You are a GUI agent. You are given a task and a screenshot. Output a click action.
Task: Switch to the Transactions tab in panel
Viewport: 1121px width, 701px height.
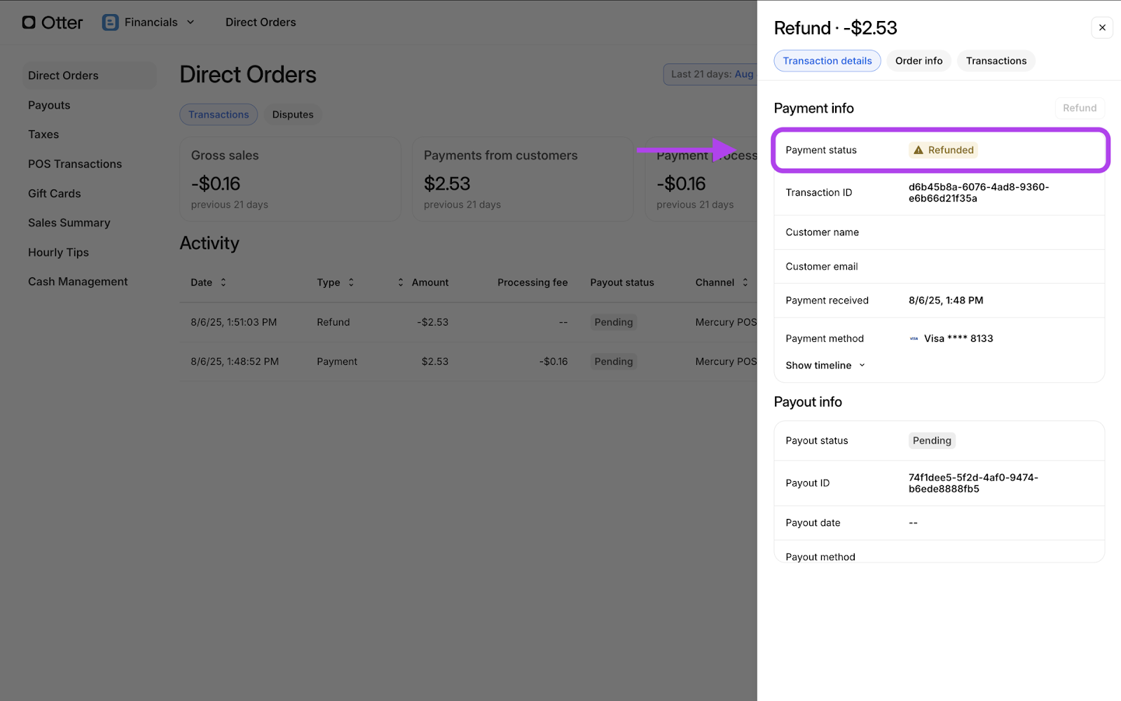[996, 61]
